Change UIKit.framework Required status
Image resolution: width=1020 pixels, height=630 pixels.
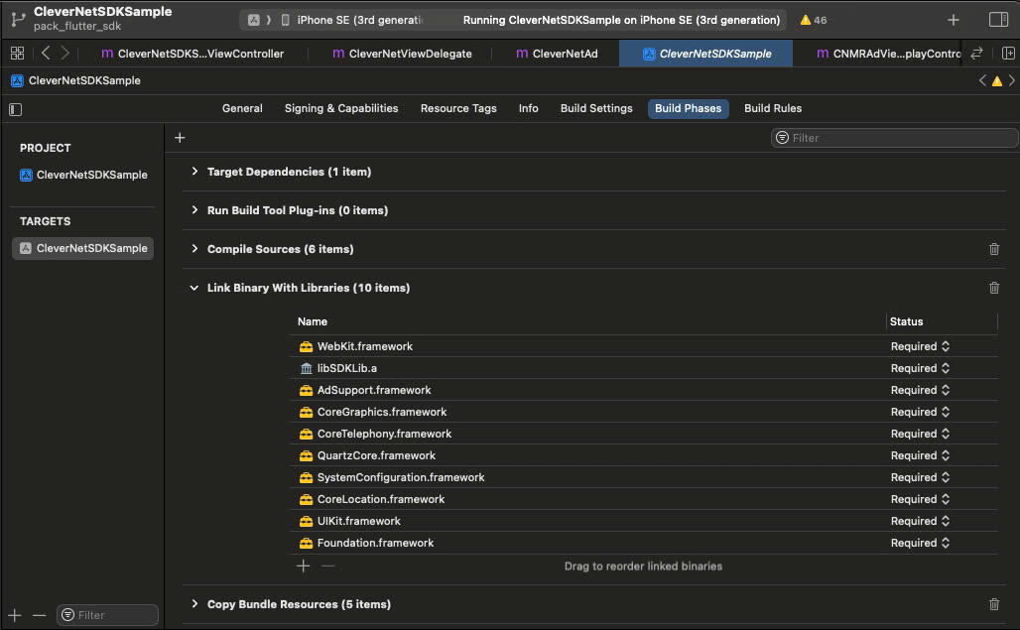coord(920,522)
